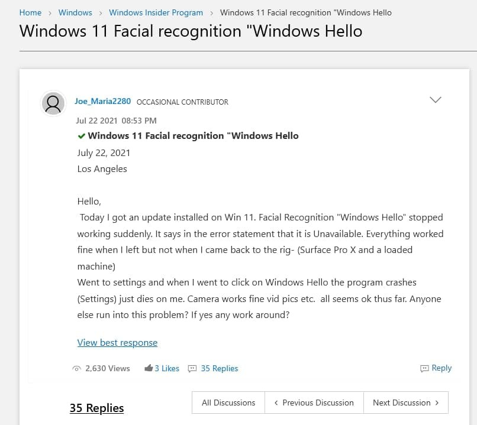The image size is (477, 425).
Task: Open Joe_Maria2280 profile link
Action: tap(103, 101)
